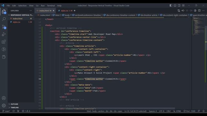Click the go-back revision icon in editor toolbar

click(183, 11)
